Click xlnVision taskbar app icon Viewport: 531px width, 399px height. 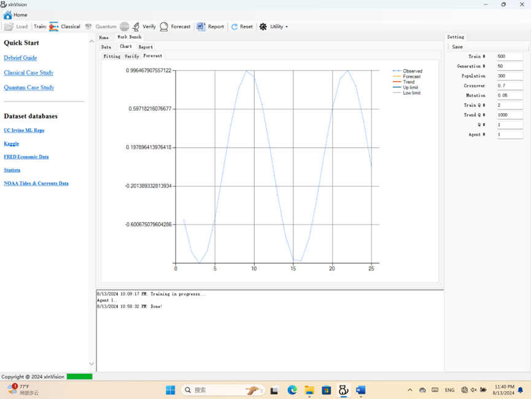pos(343,390)
